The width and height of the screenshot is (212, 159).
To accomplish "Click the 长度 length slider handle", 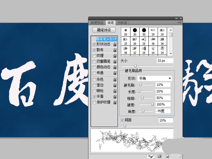I will pyautogui.click(x=139, y=91).
